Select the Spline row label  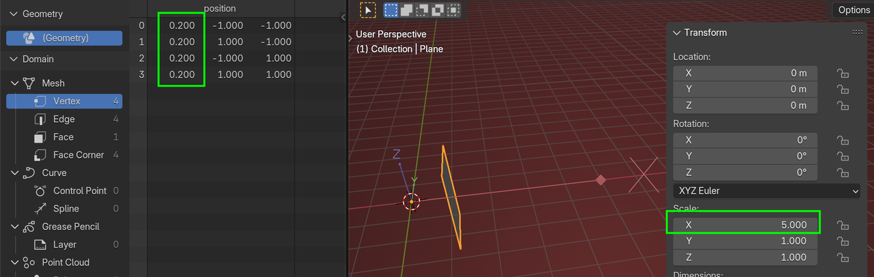(x=66, y=209)
